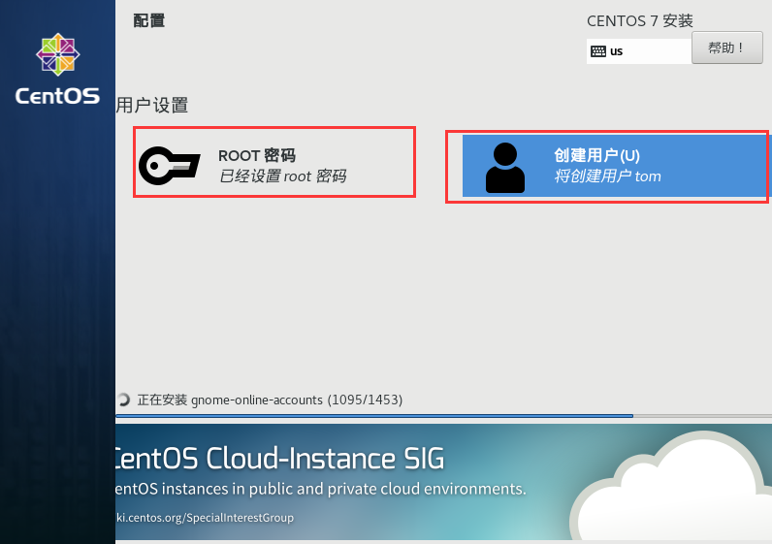Click the 正在安装 gnome-online-accounts status text
The width and height of the screenshot is (772, 544).
(270, 400)
